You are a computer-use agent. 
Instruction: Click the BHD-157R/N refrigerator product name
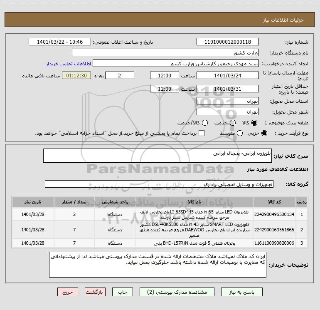[x=194, y=243]
